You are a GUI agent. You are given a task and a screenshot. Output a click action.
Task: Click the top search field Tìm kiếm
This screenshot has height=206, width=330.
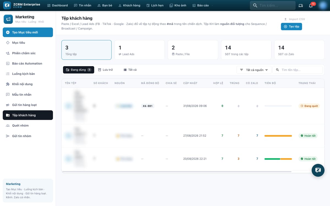click(x=273, y=5)
